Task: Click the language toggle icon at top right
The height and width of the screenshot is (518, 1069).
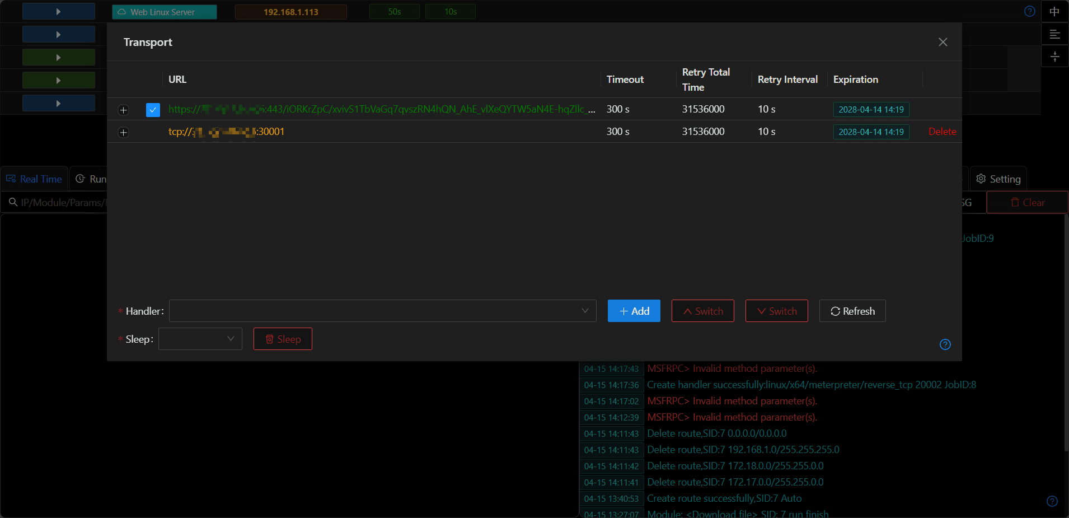Action: [1054, 11]
